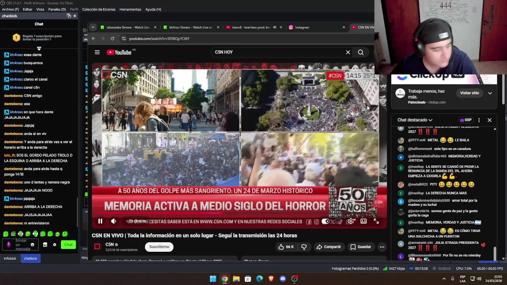Click the Regala 1 suscripción banner
Image resolution: width=507 pixels, height=285 pixels.
(x=39, y=38)
